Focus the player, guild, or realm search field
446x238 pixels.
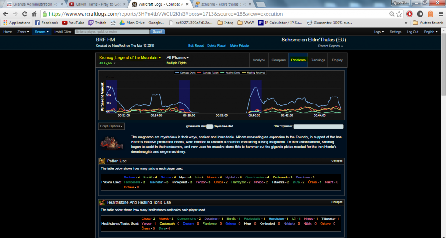point(112,32)
